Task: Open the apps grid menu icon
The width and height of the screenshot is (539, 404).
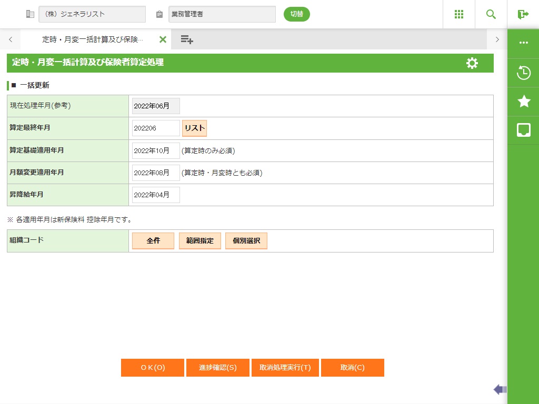Action: pyautogui.click(x=458, y=14)
